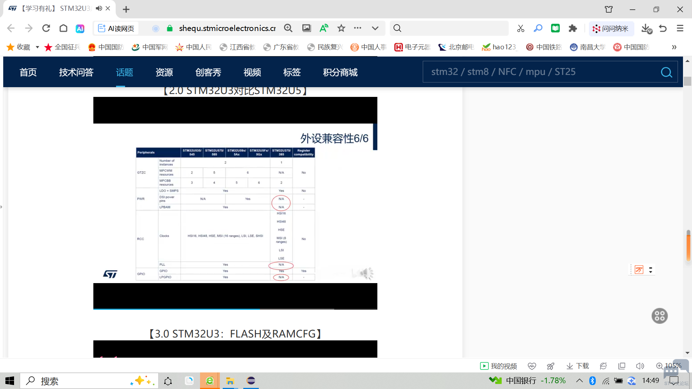
Task: Open the blue magnifier find tool
Action: tap(538, 28)
